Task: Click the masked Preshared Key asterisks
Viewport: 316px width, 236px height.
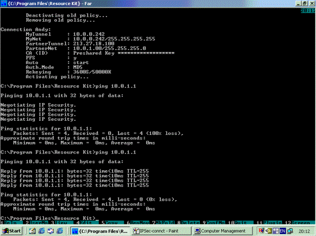Action: [x=146, y=53]
